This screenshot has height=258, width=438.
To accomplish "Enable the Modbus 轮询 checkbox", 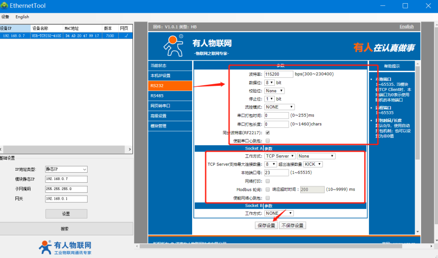I will pyautogui.click(x=268, y=189).
